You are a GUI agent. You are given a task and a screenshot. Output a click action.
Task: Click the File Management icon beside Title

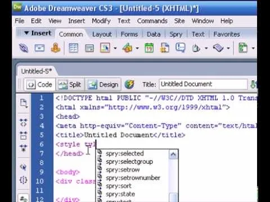coord(254,84)
